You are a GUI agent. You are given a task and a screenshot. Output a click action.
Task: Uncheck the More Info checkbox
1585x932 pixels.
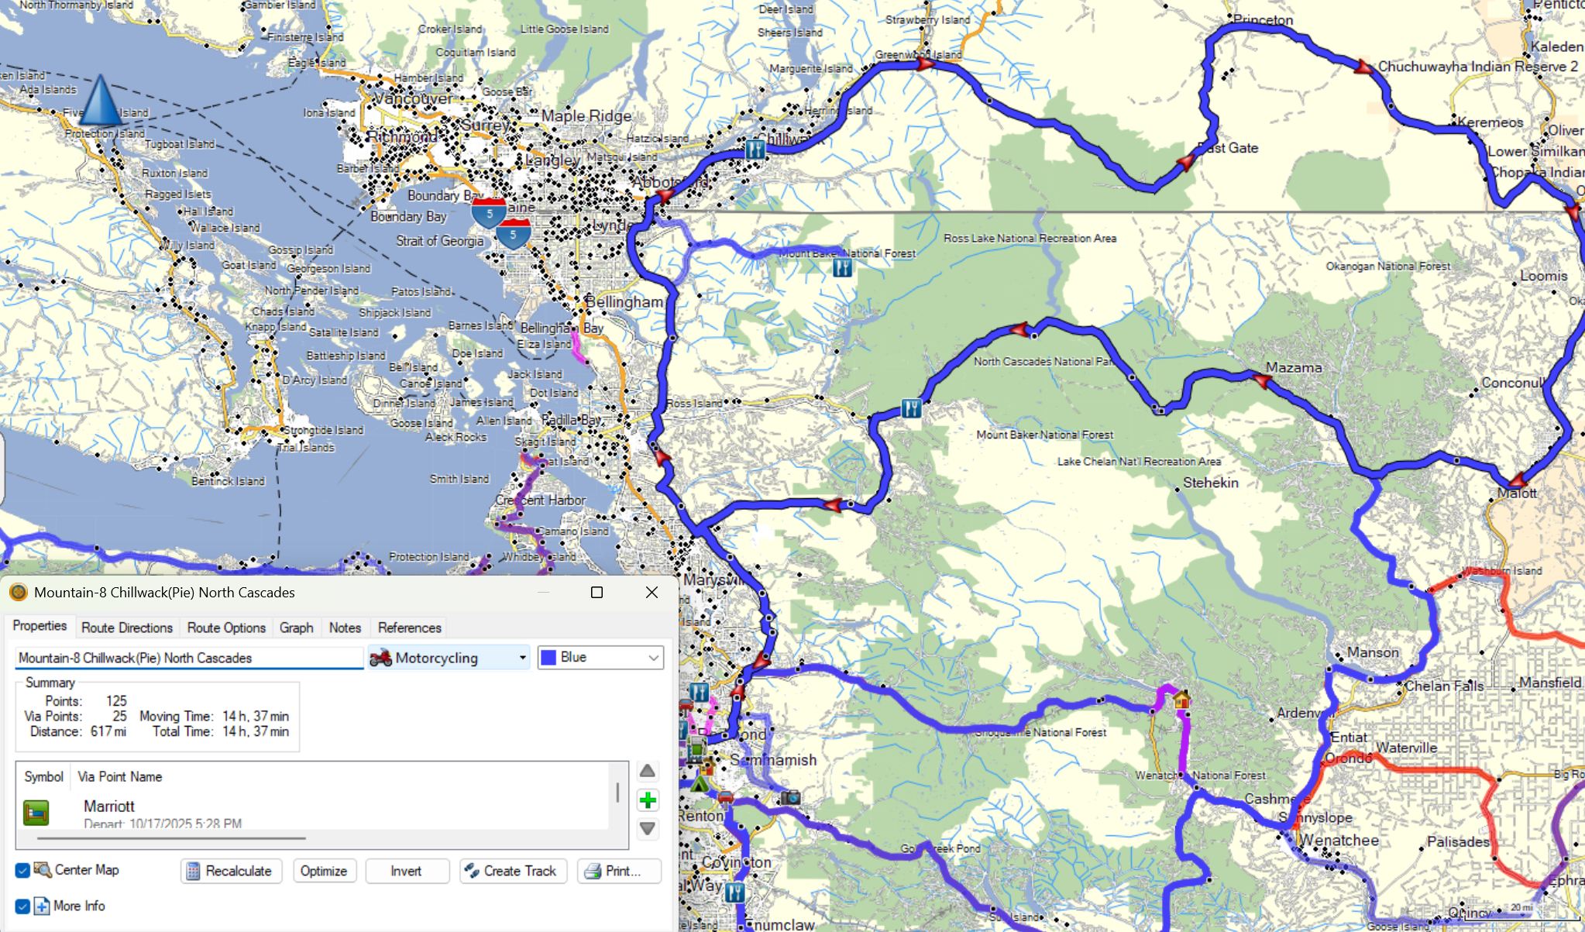coord(22,906)
